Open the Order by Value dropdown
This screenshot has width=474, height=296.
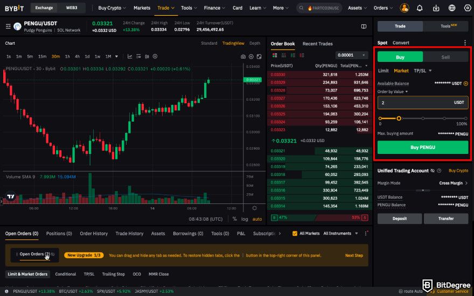coord(392,91)
